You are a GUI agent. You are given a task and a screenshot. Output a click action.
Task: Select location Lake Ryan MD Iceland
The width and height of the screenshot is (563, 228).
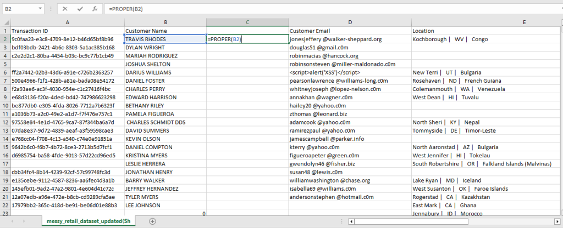[485, 180]
